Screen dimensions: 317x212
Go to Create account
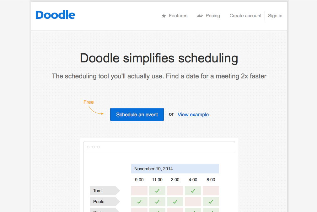click(x=245, y=16)
